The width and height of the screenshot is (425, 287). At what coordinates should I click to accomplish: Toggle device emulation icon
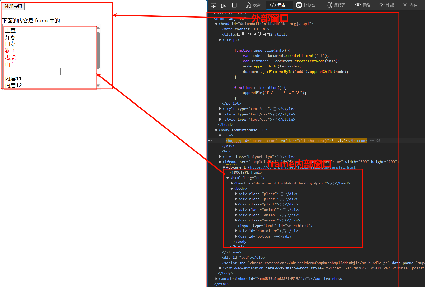click(x=224, y=5)
